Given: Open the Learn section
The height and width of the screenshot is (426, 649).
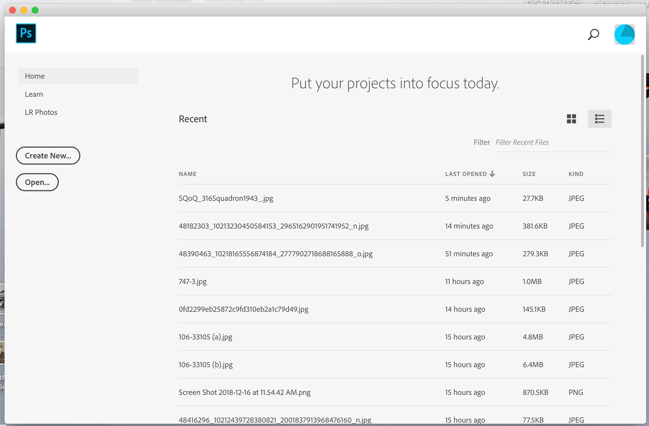Looking at the screenshot, I should tap(34, 94).
